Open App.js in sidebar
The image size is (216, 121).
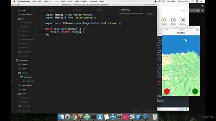coord(23,43)
